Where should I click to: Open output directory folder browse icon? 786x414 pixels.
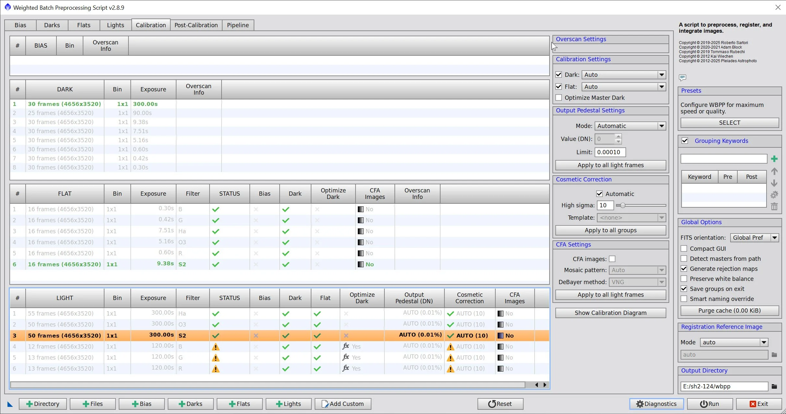click(774, 386)
